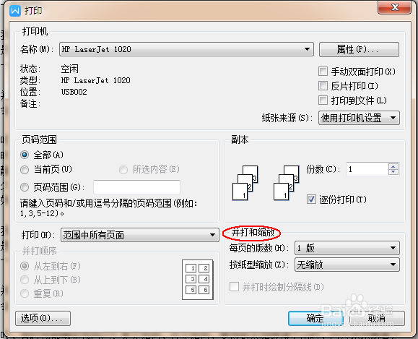
Task: Enable 手动双面打印 checkbox
Action: [x=323, y=72]
